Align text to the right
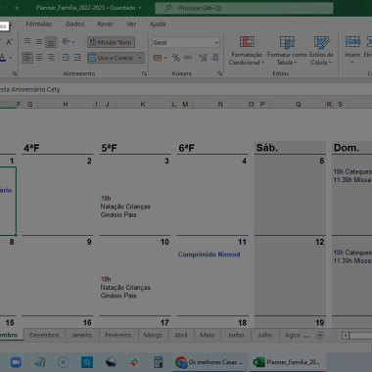The image size is (372, 372). (51, 58)
